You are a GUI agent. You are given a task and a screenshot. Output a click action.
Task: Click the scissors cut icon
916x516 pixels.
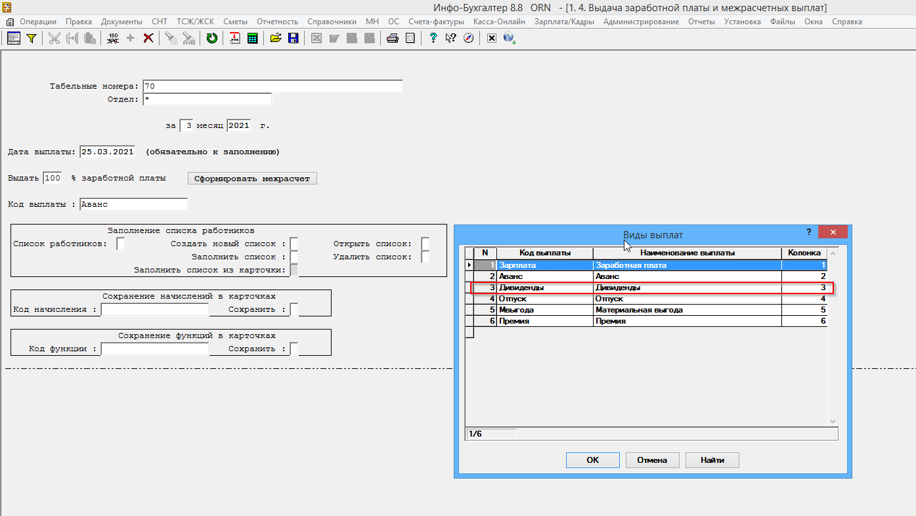click(x=54, y=38)
